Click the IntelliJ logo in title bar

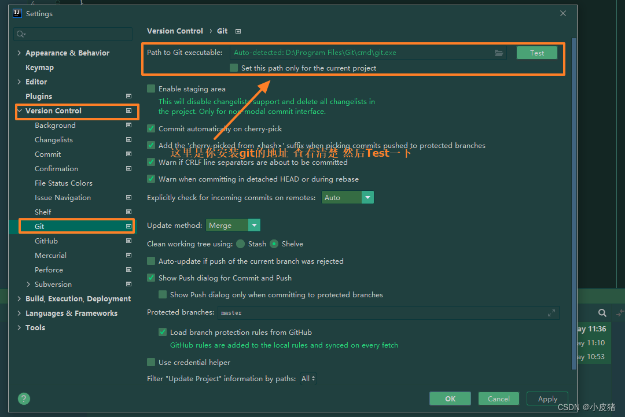[x=17, y=13]
